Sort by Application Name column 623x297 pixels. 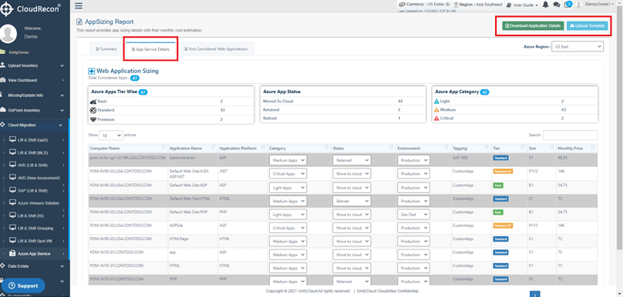pos(192,148)
